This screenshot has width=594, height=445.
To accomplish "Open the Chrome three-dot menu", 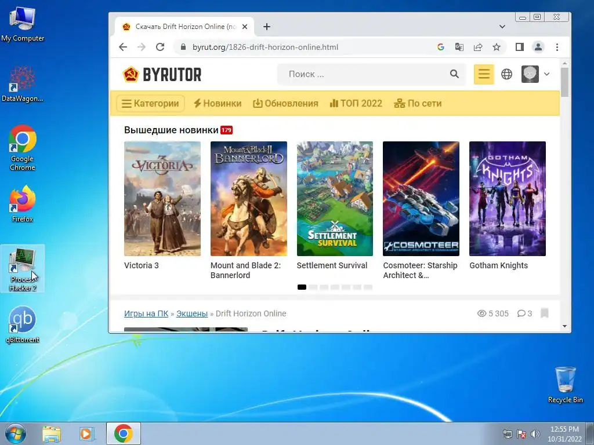I will click(557, 47).
